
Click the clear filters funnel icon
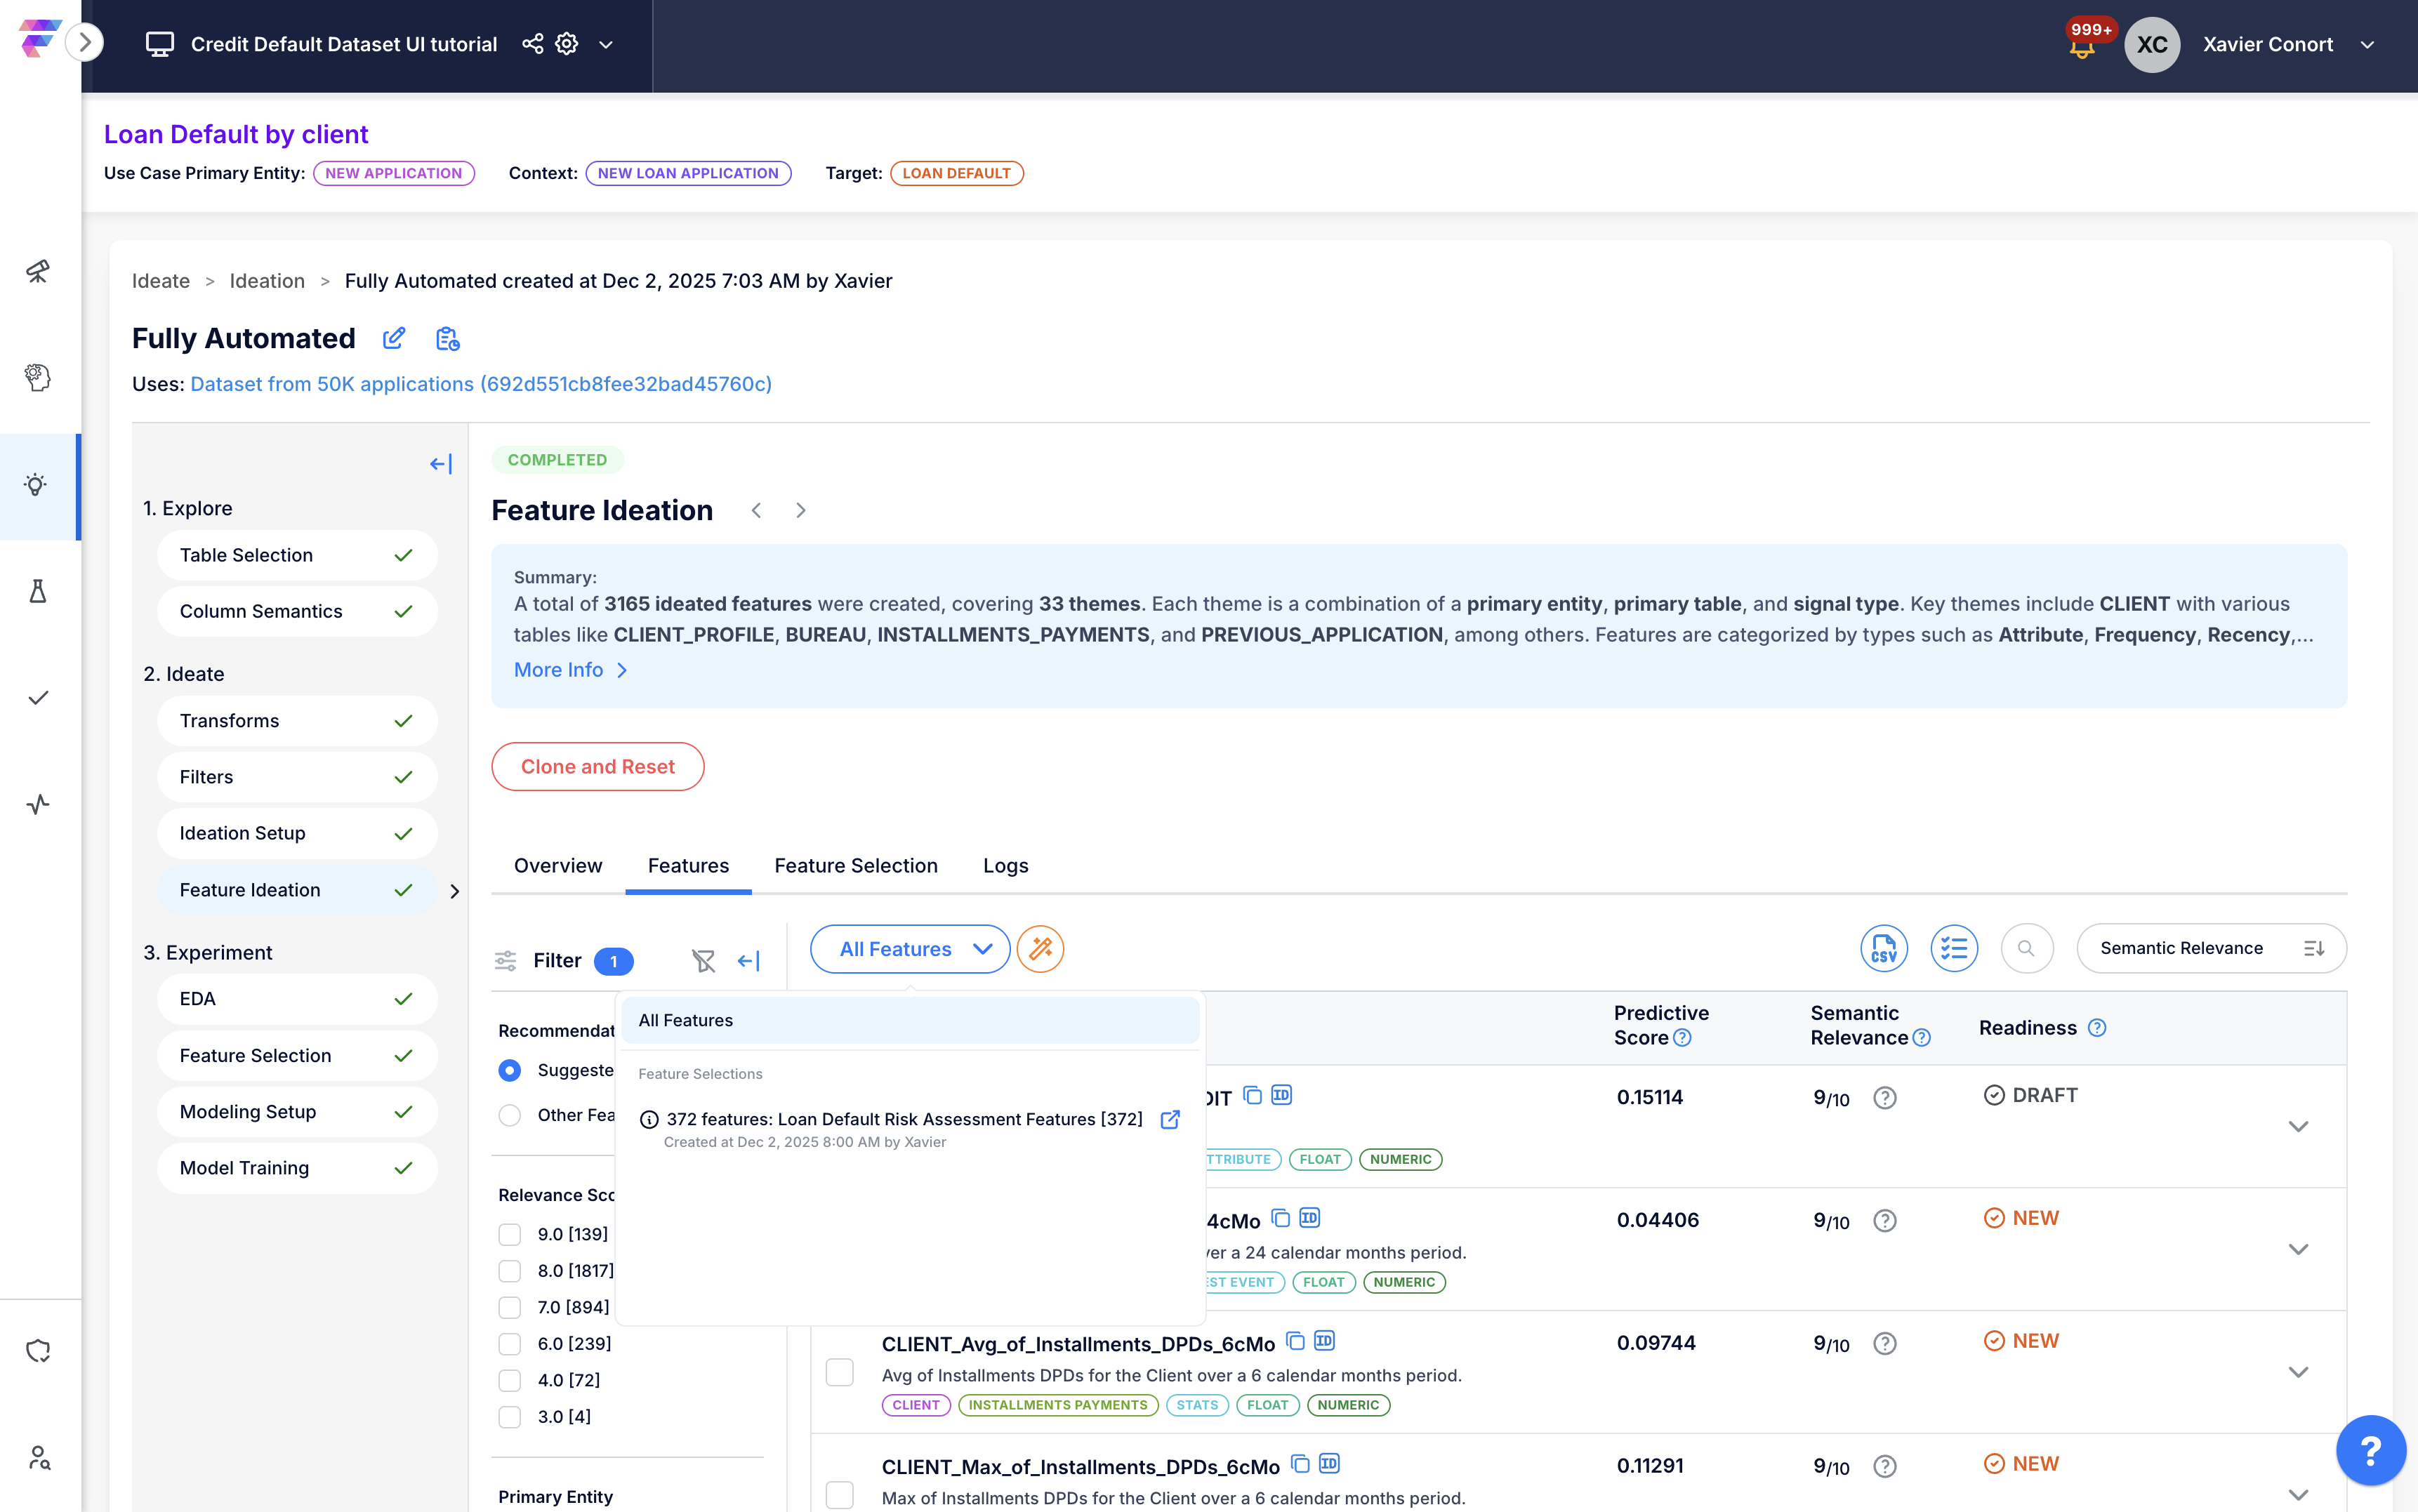(703, 961)
